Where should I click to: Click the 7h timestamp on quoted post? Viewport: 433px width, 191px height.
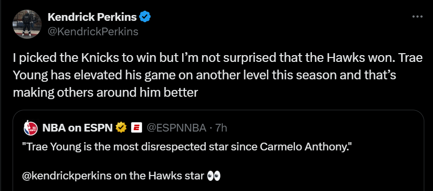(221, 128)
